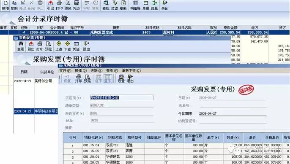Click 复制 copy icon in the journal toolbar
The image size is (290, 164).
pyautogui.click(x=14, y=5)
